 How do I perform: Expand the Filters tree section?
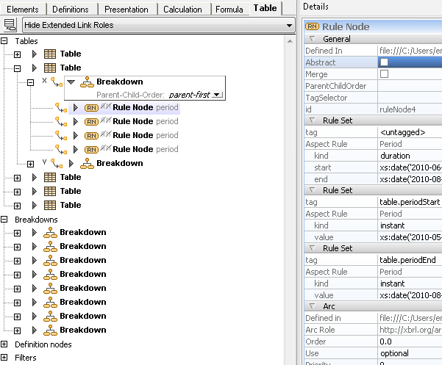point(6,358)
